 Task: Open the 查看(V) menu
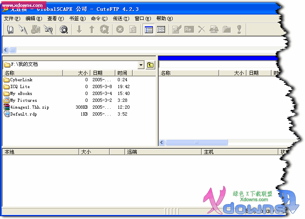[56, 19]
